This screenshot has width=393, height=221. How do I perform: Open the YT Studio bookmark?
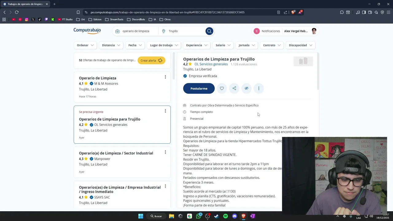65,19
